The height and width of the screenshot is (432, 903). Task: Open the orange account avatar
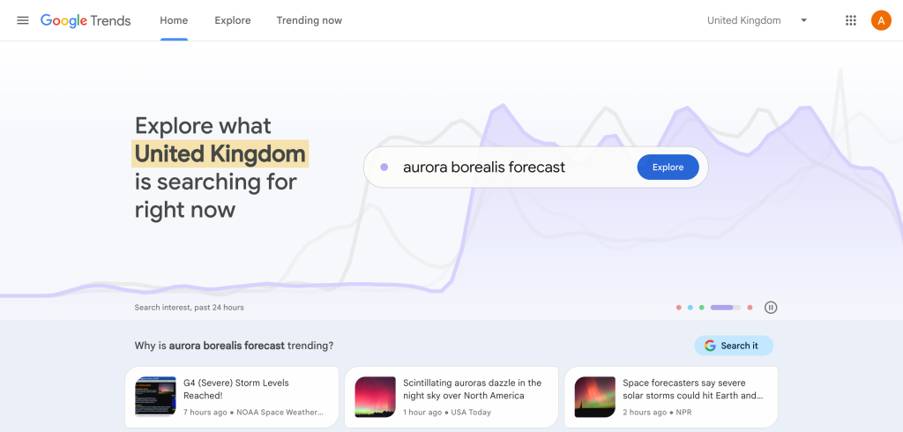pyautogui.click(x=880, y=20)
